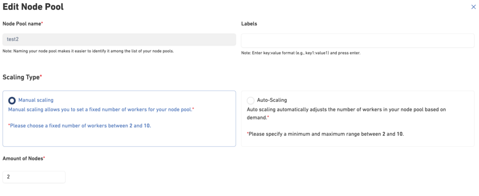Focus the Labels input field
479x196 pixels.
tap(357, 40)
